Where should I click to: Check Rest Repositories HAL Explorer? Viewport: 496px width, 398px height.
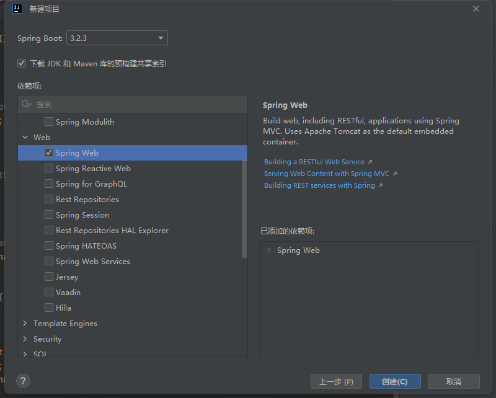(x=49, y=230)
